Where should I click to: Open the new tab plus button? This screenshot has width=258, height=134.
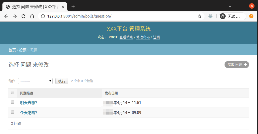[73, 7]
